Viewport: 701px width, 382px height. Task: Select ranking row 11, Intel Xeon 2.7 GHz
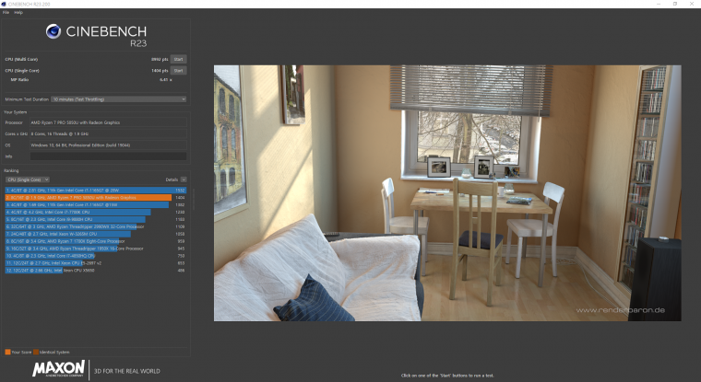point(95,263)
